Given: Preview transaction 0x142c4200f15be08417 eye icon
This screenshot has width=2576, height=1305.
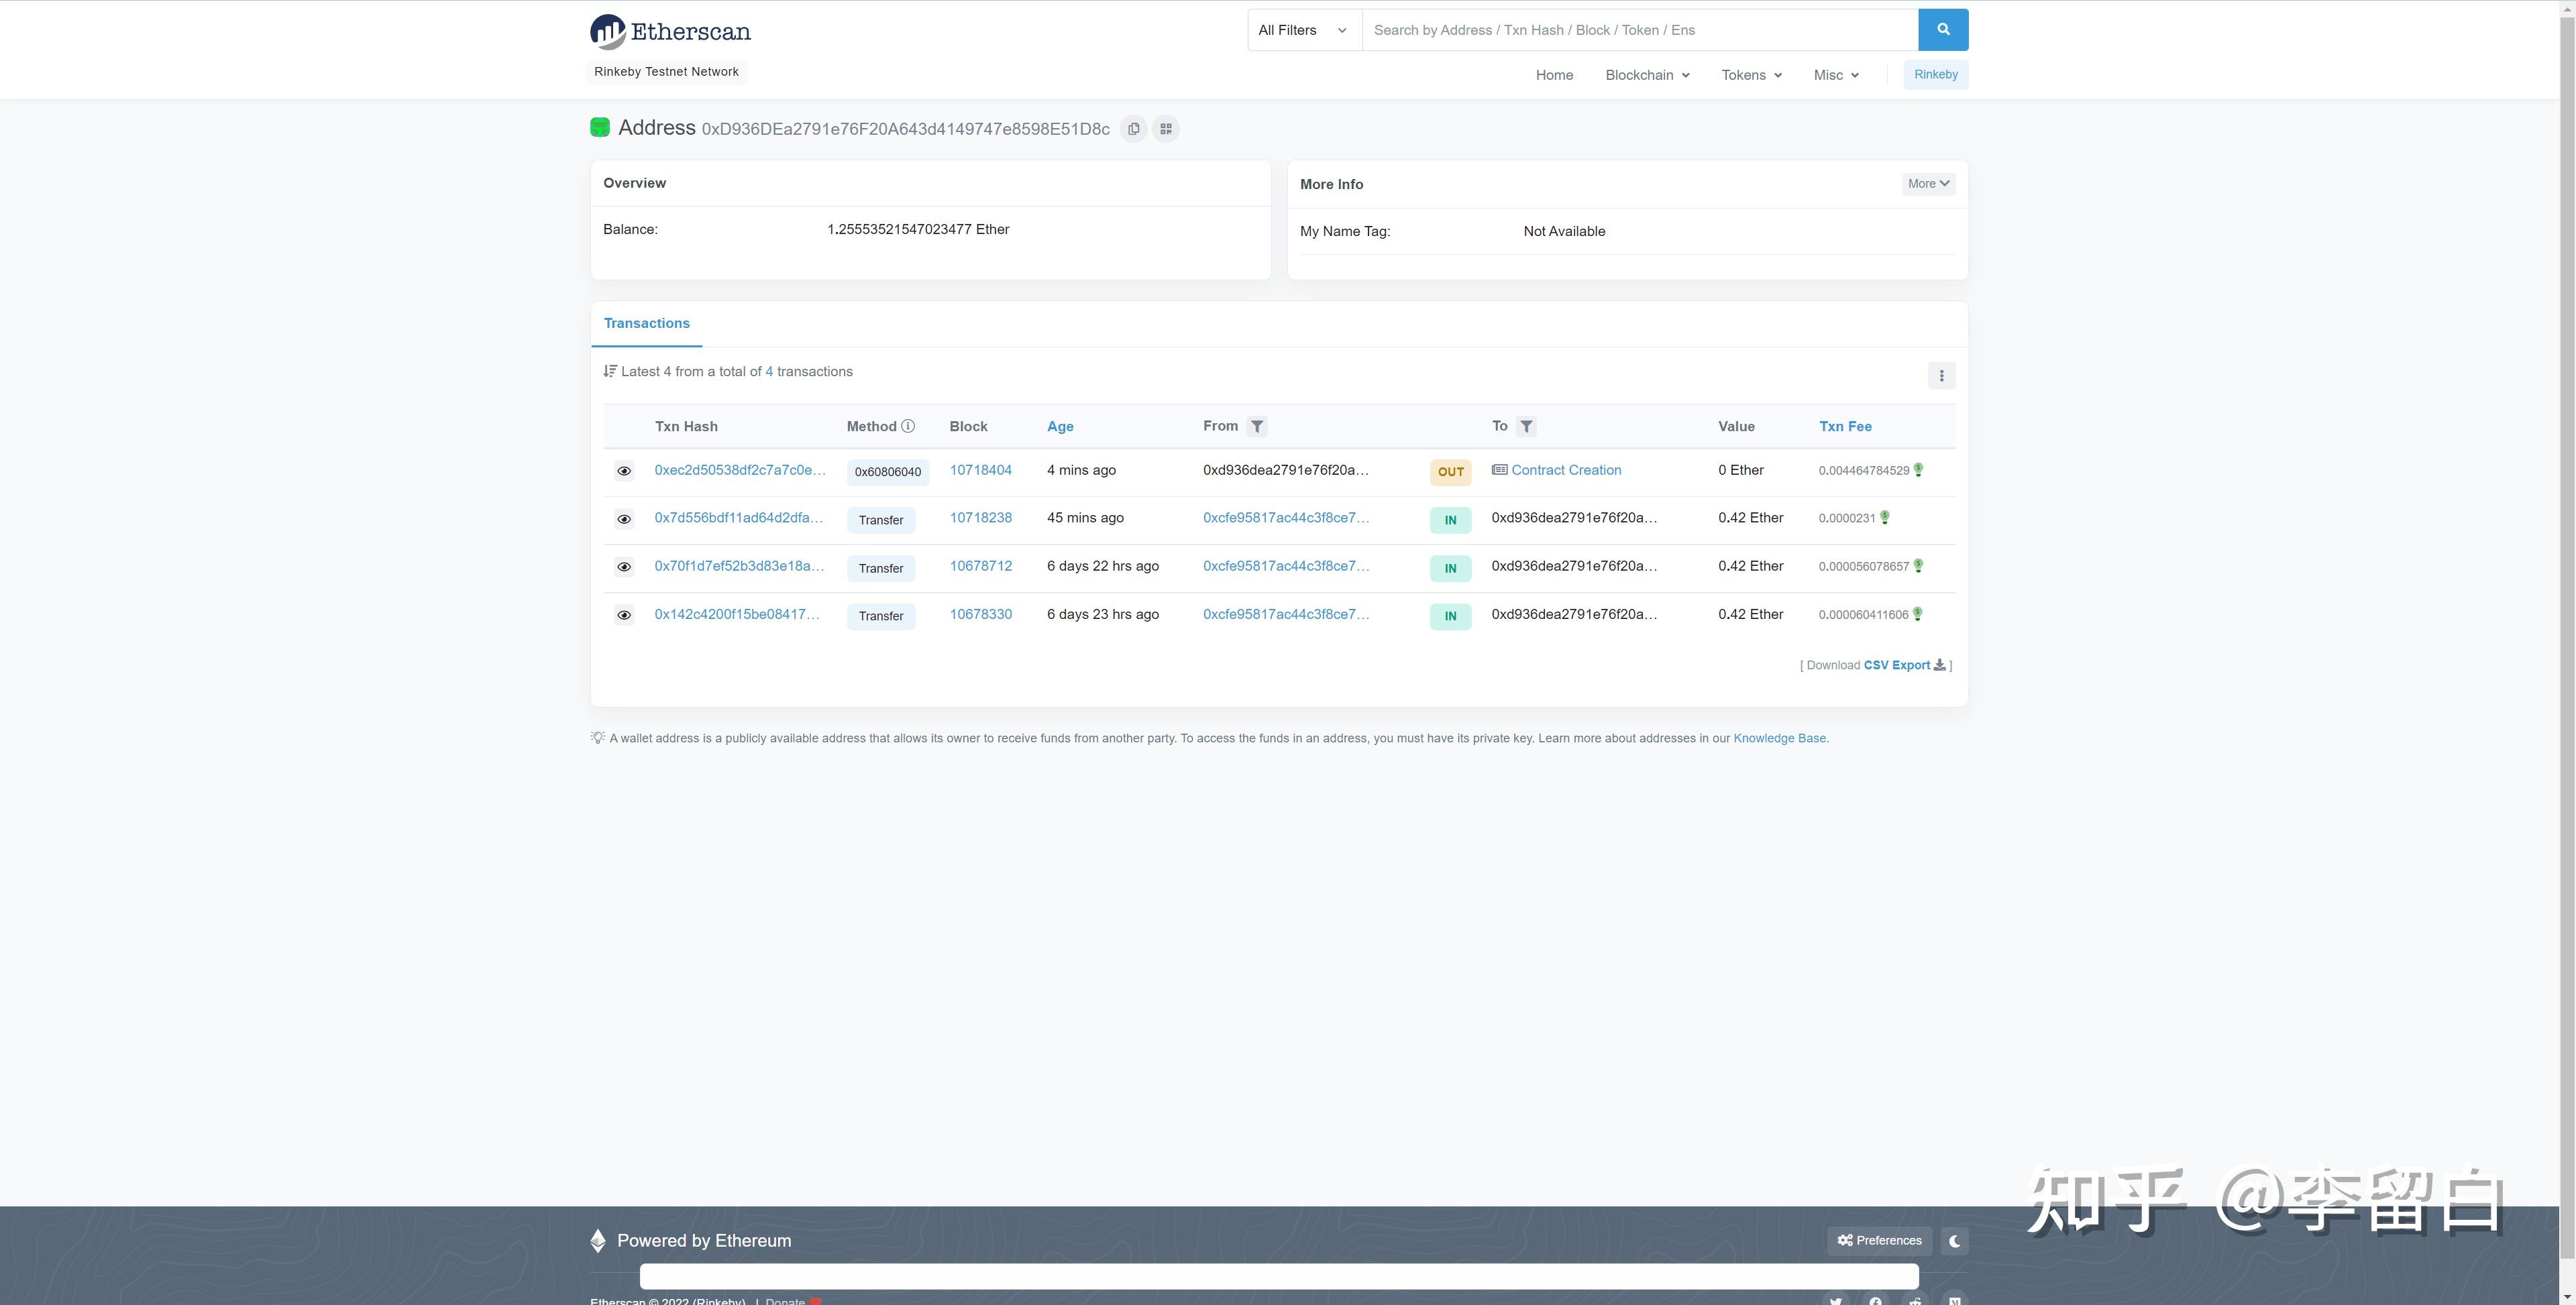Looking at the screenshot, I should [624, 615].
